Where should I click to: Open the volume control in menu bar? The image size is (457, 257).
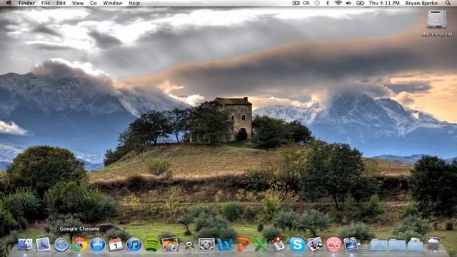click(x=348, y=3)
